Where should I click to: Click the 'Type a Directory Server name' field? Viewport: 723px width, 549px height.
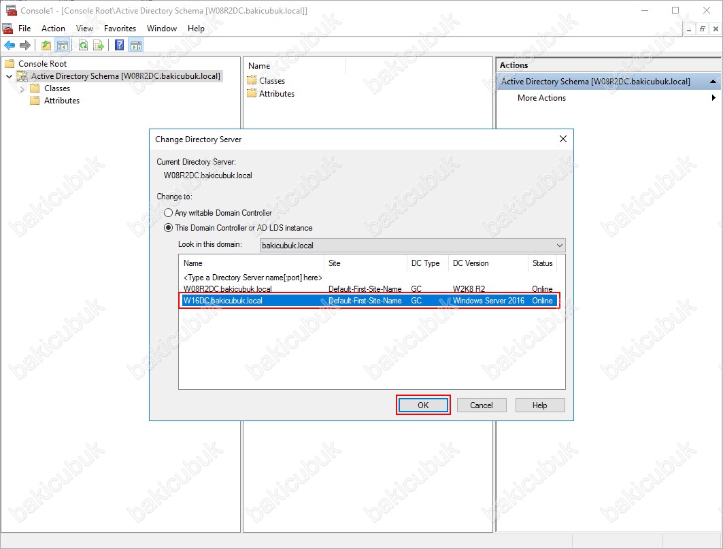[x=252, y=278]
